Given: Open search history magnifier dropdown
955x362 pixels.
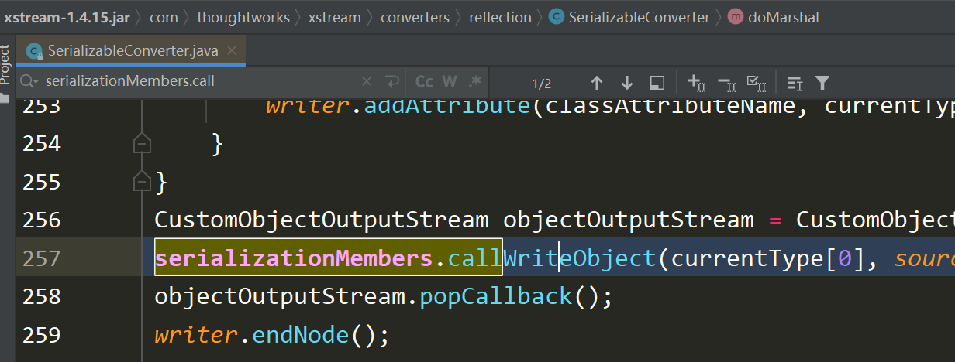Looking at the screenshot, I should point(29,81).
